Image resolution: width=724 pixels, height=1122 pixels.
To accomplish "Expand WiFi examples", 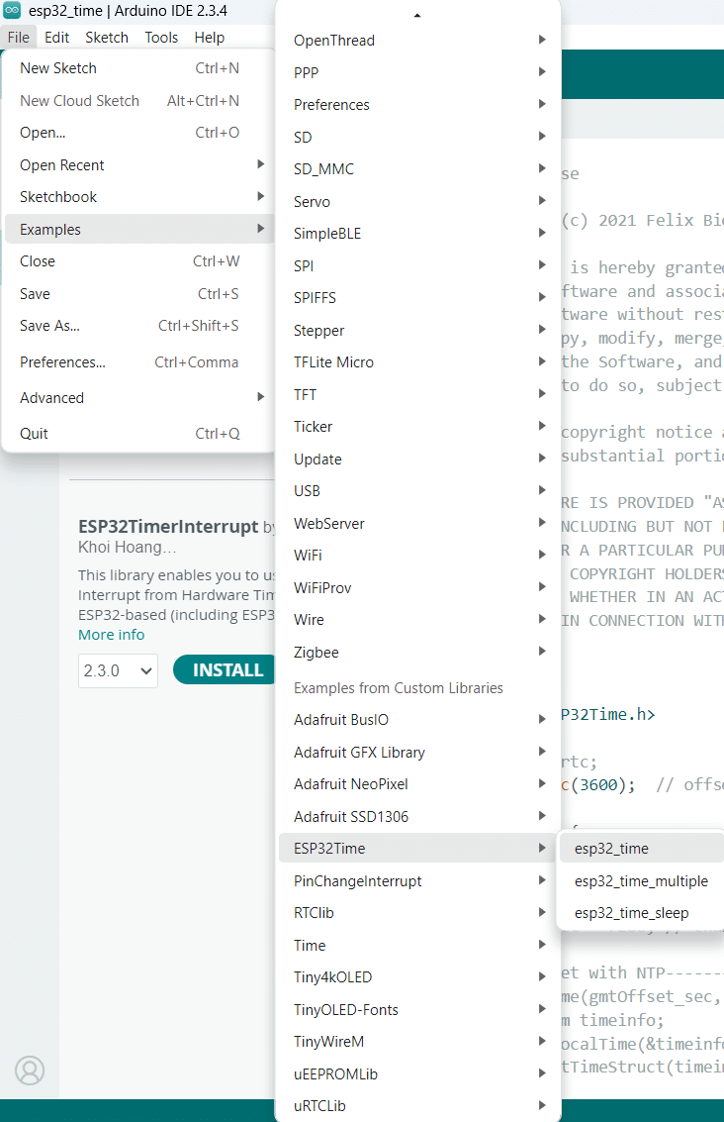I will (x=417, y=556).
